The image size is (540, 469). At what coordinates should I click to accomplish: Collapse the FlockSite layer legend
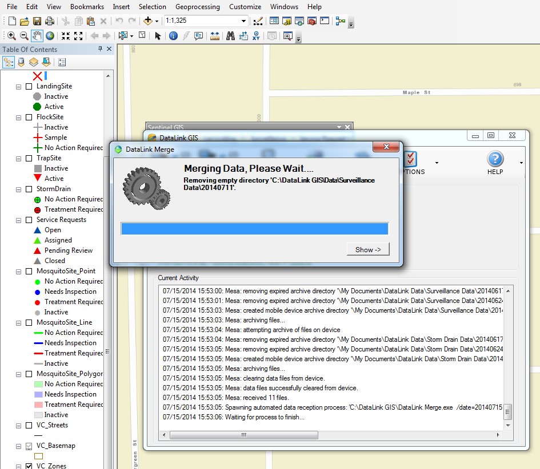pyautogui.click(x=19, y=118)
